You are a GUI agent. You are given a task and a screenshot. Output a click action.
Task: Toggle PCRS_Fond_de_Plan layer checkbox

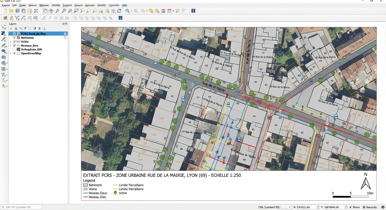(15, 34)
